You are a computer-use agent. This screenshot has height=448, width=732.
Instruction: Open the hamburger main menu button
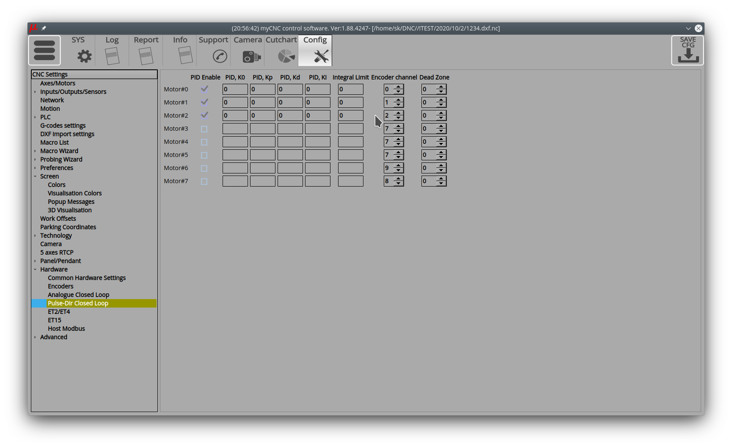pyautogui.click(x=44, y=50)
